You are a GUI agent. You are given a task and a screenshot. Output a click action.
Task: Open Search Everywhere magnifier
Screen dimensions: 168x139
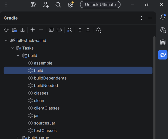(x=58, y=5)
